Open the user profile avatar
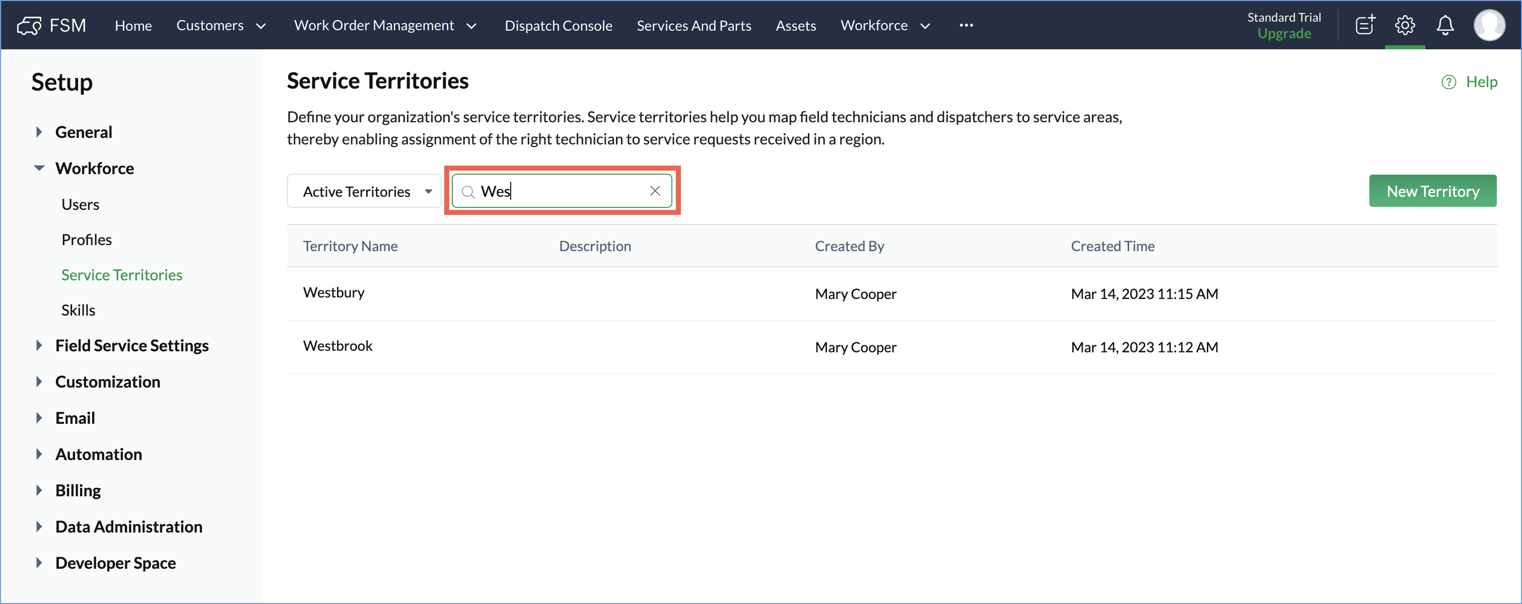Viewport: 1522px width, 604px height. (1488, 25)
